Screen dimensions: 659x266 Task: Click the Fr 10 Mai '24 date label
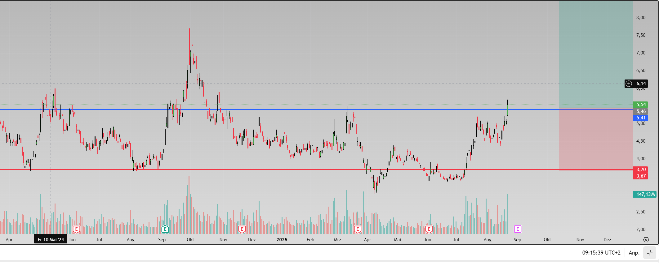(x=51, y=240)
